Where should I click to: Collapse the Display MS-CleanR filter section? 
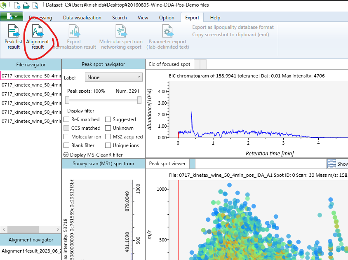click(66, 154)
